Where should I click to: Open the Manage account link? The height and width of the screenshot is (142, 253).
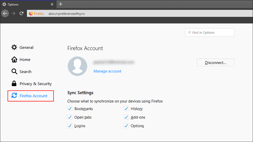coord(107,71)
